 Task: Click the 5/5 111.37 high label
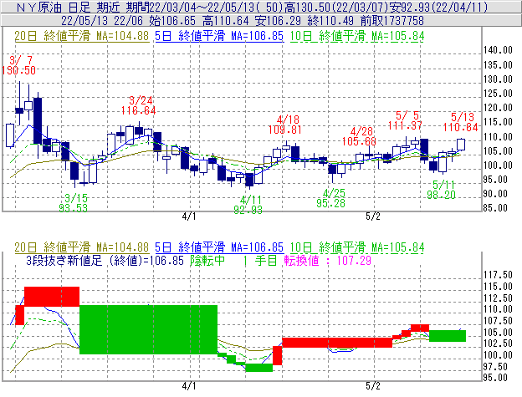(405, 120)
